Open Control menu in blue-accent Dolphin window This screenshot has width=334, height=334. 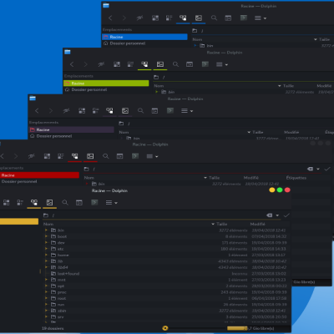[261, 18]
